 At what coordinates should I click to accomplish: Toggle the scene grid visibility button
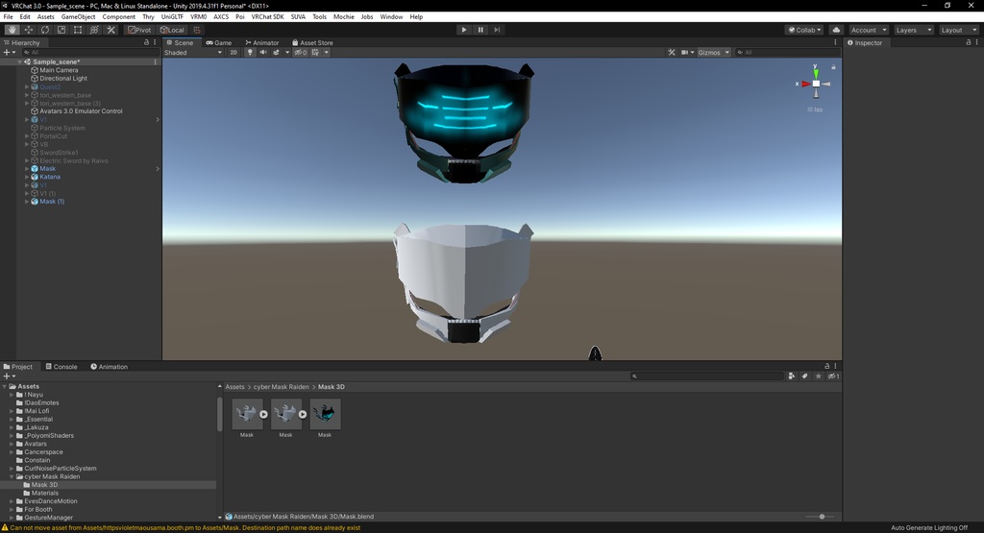[315, 53]
